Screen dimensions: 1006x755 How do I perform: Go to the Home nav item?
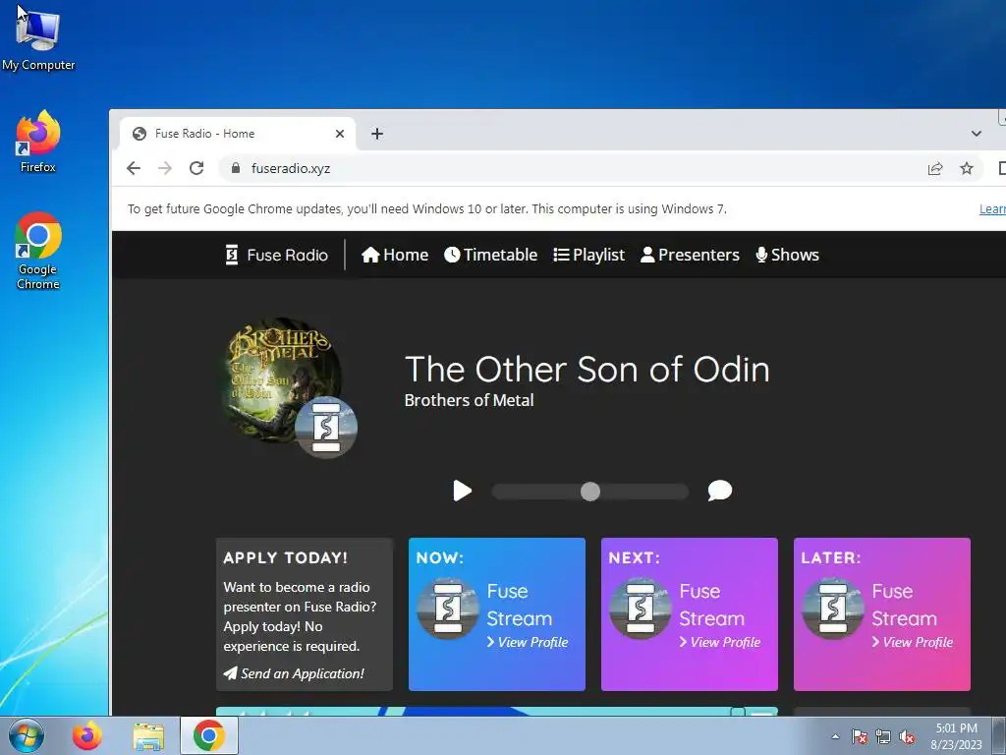pyautogui.click(x=395, y=255)
